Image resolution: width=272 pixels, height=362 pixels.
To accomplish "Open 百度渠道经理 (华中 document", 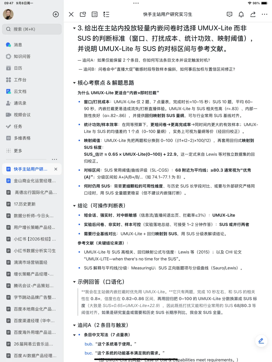I will [32, 321].
